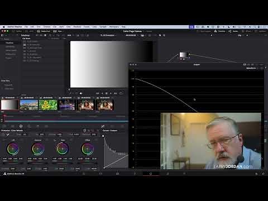Toggle the Timeline button in top-right toolbar
Image resolution: width=268 pixels, height=201 pixels.
(219, 31)
